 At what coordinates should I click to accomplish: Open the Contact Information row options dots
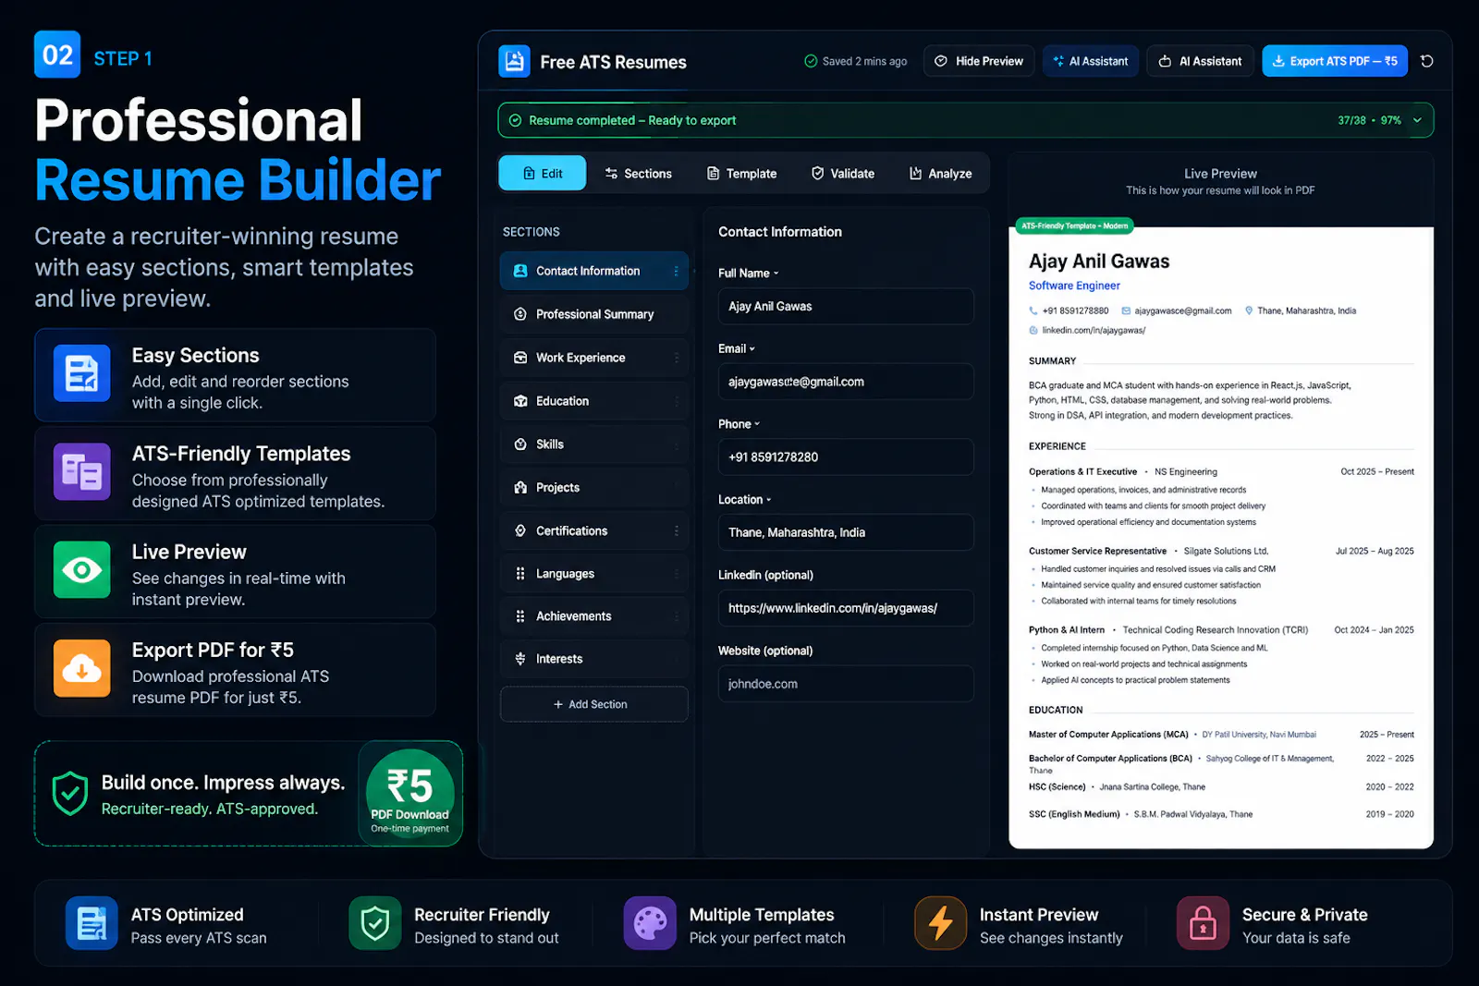[677, 271]
